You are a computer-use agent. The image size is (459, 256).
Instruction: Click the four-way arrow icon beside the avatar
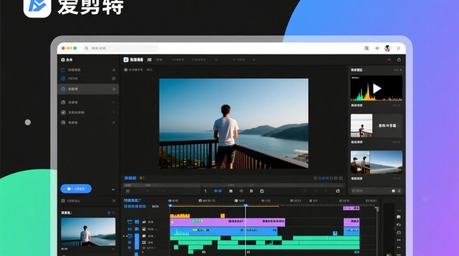(377, 48)
